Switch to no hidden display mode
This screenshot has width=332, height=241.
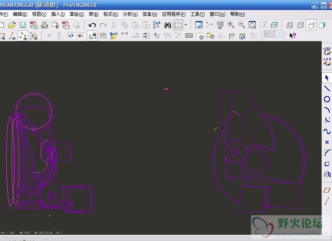(311, 25)
